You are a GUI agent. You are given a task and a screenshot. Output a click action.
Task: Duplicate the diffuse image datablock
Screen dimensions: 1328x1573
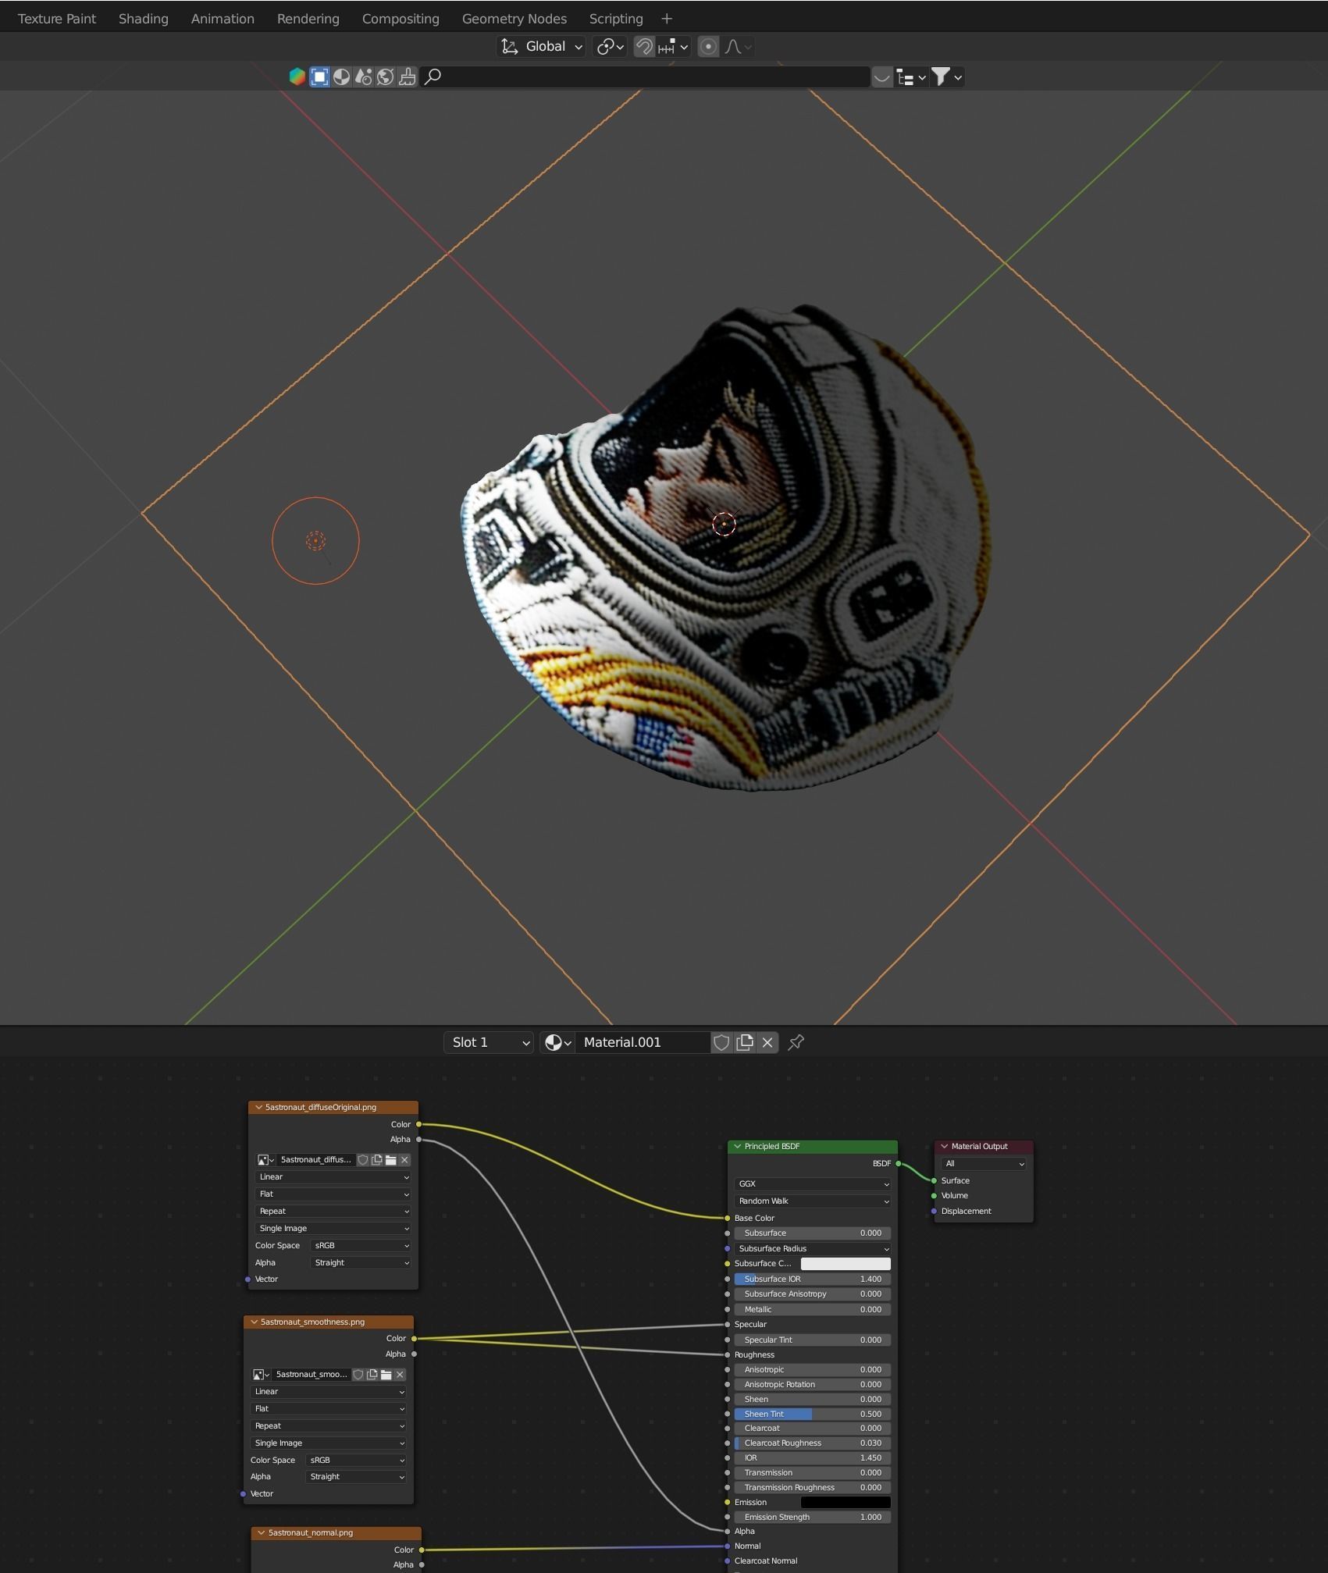(x=377, y=1160)
